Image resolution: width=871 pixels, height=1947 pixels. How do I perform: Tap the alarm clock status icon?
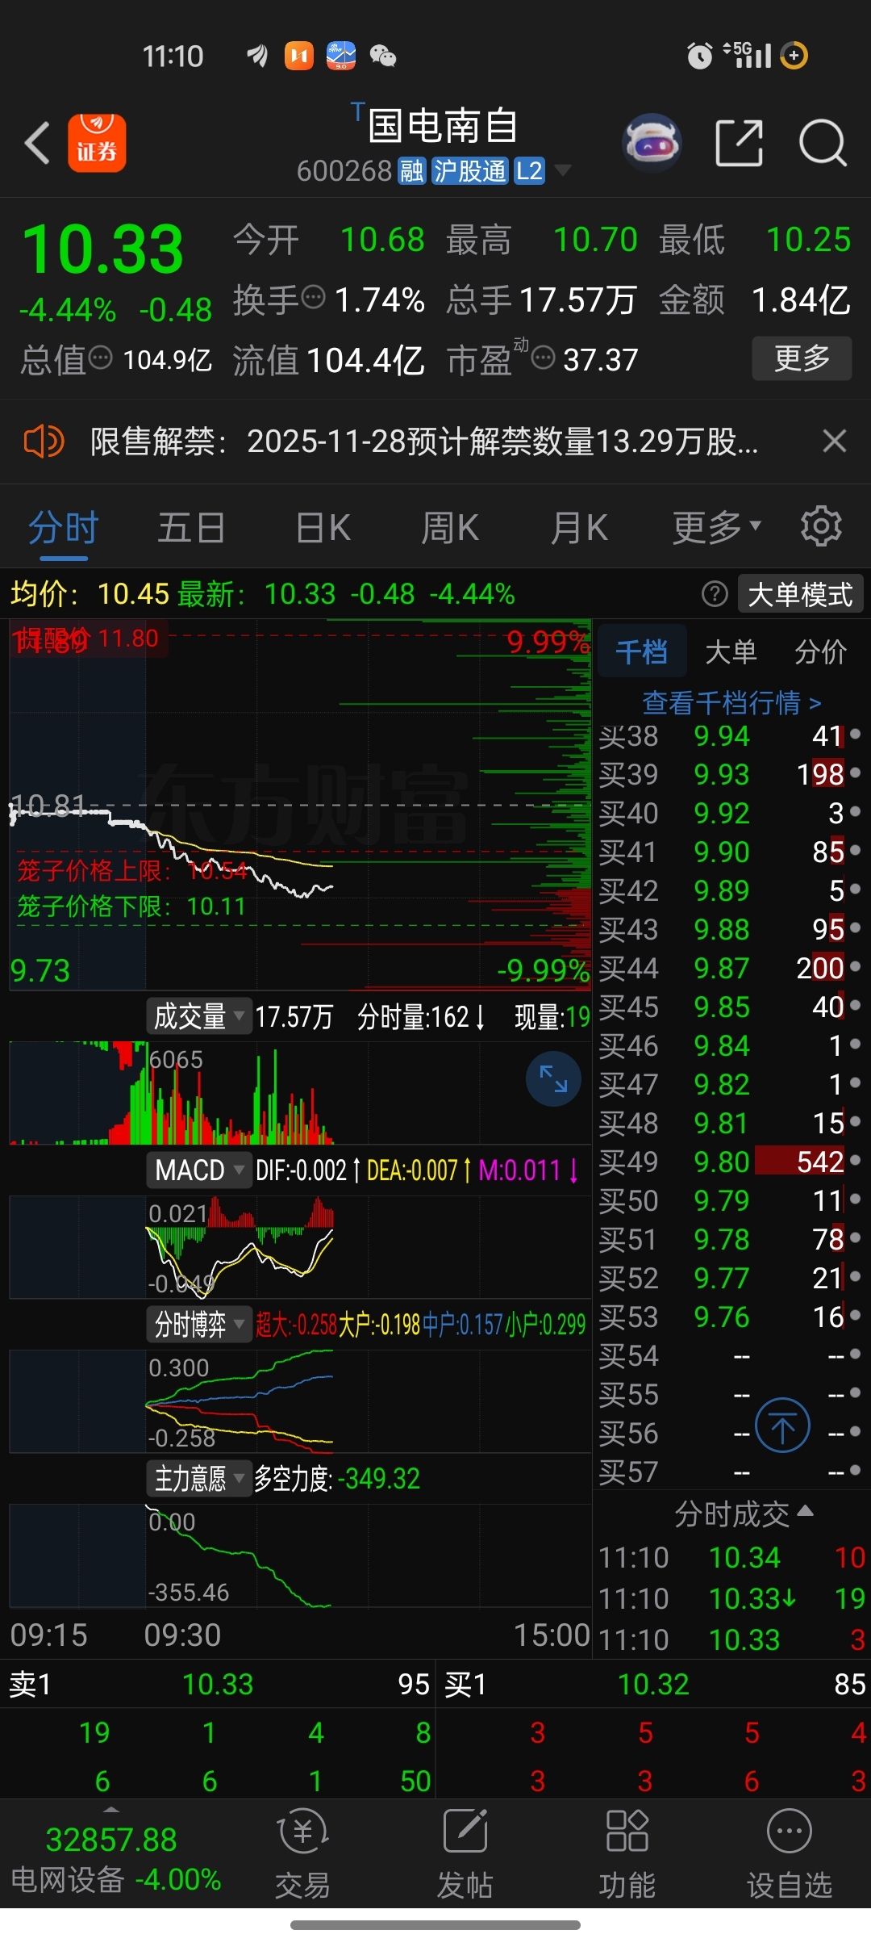699,56
